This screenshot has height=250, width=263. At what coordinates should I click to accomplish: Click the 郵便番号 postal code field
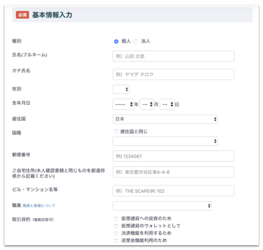[174, 156]
